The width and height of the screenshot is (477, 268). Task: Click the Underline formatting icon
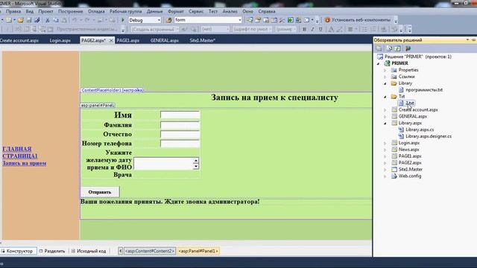click(x=320, y=29)
